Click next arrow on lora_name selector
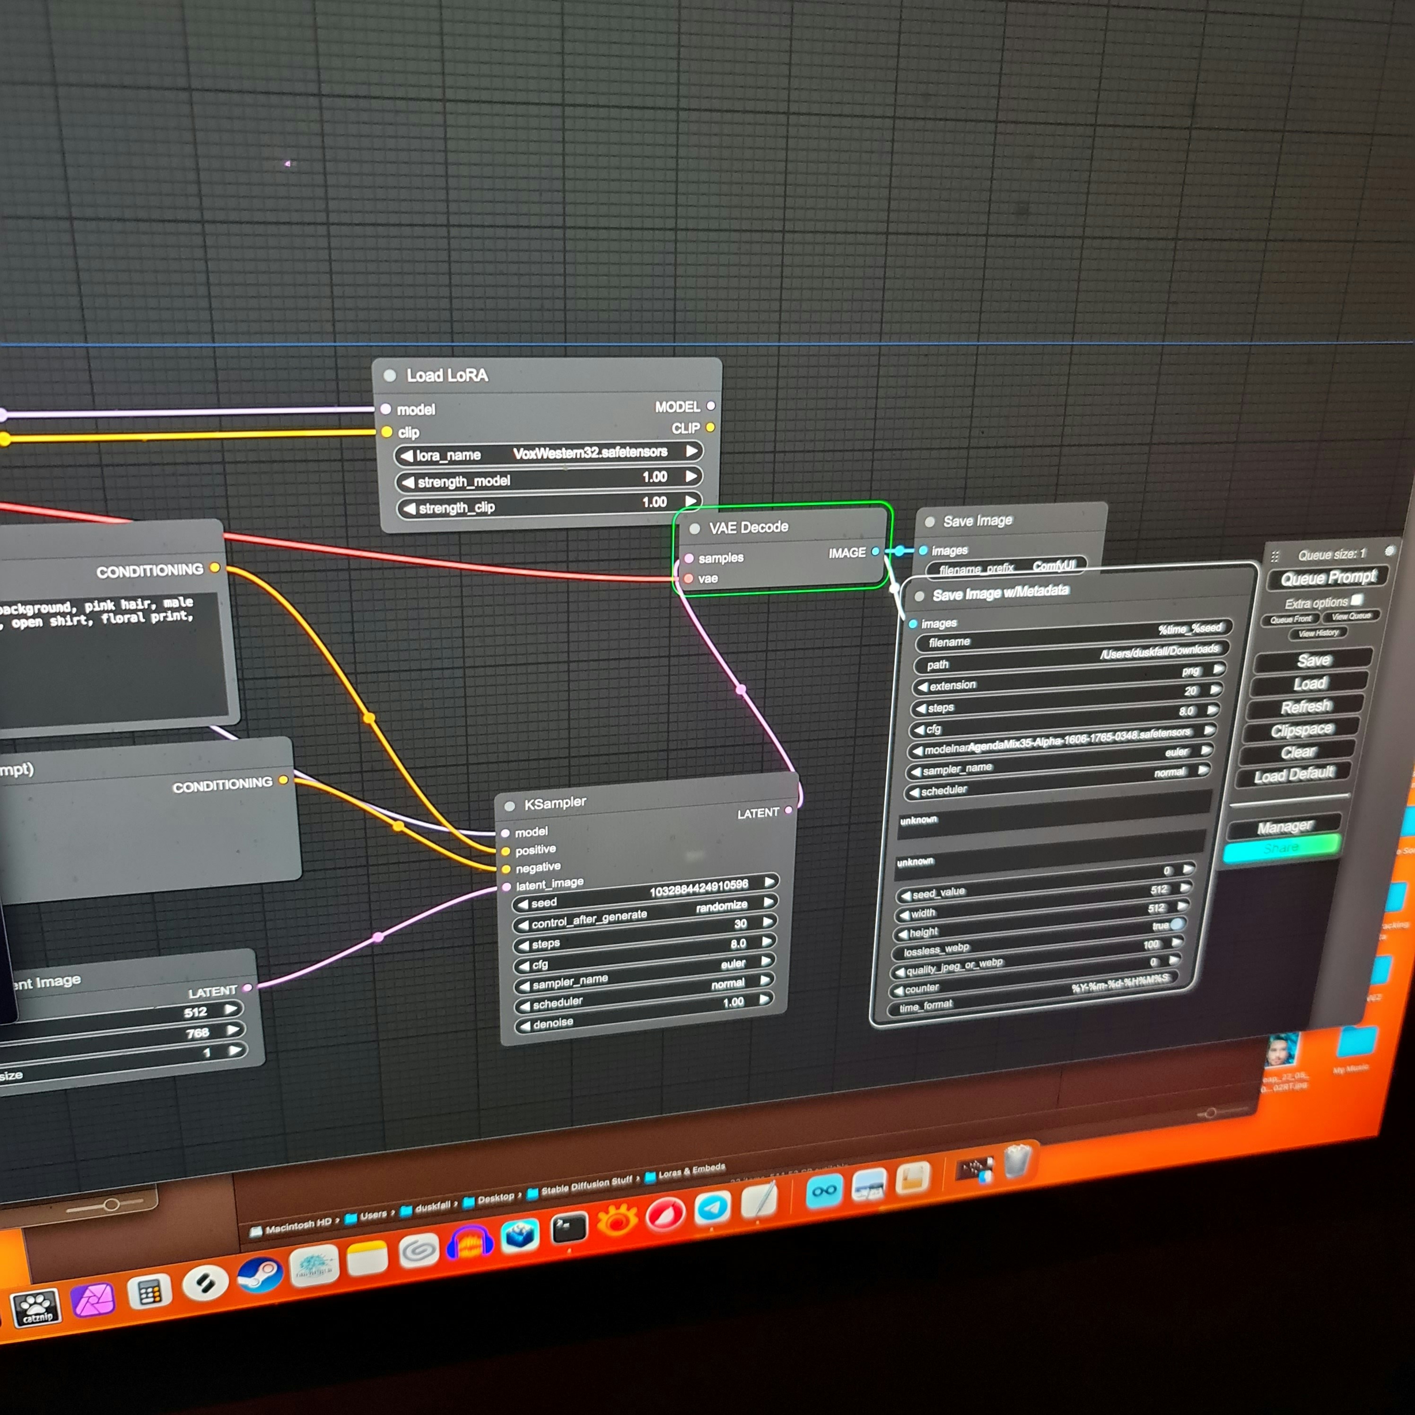The width and height of the screenshot is (1415, 1415). pyautogui.click(x=690, y=451)
